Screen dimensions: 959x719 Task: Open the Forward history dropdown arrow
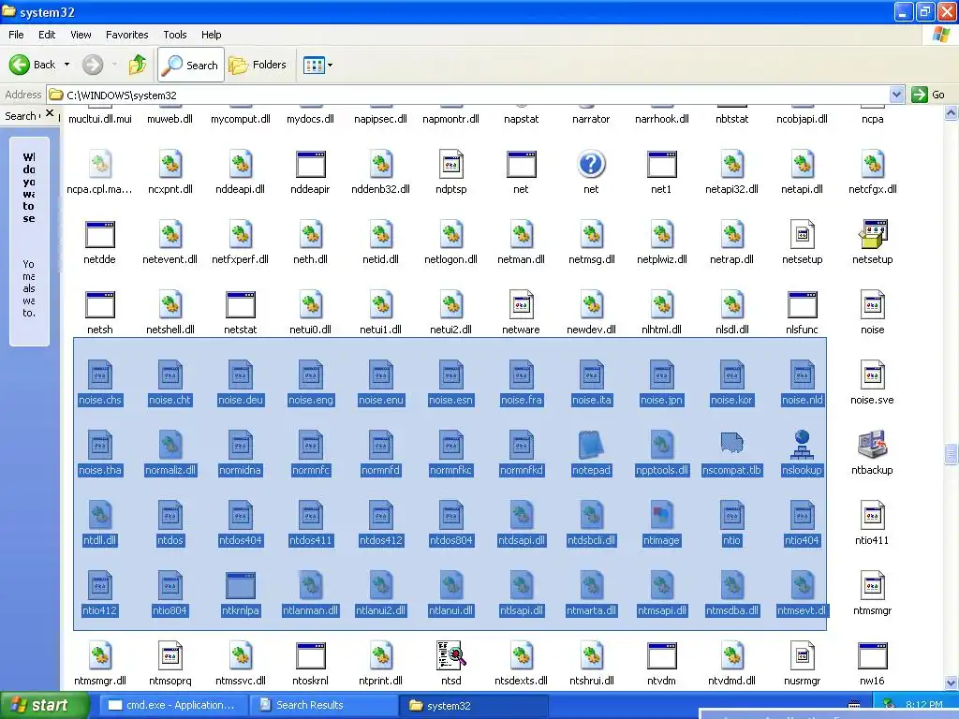click(x=114, y=65)
